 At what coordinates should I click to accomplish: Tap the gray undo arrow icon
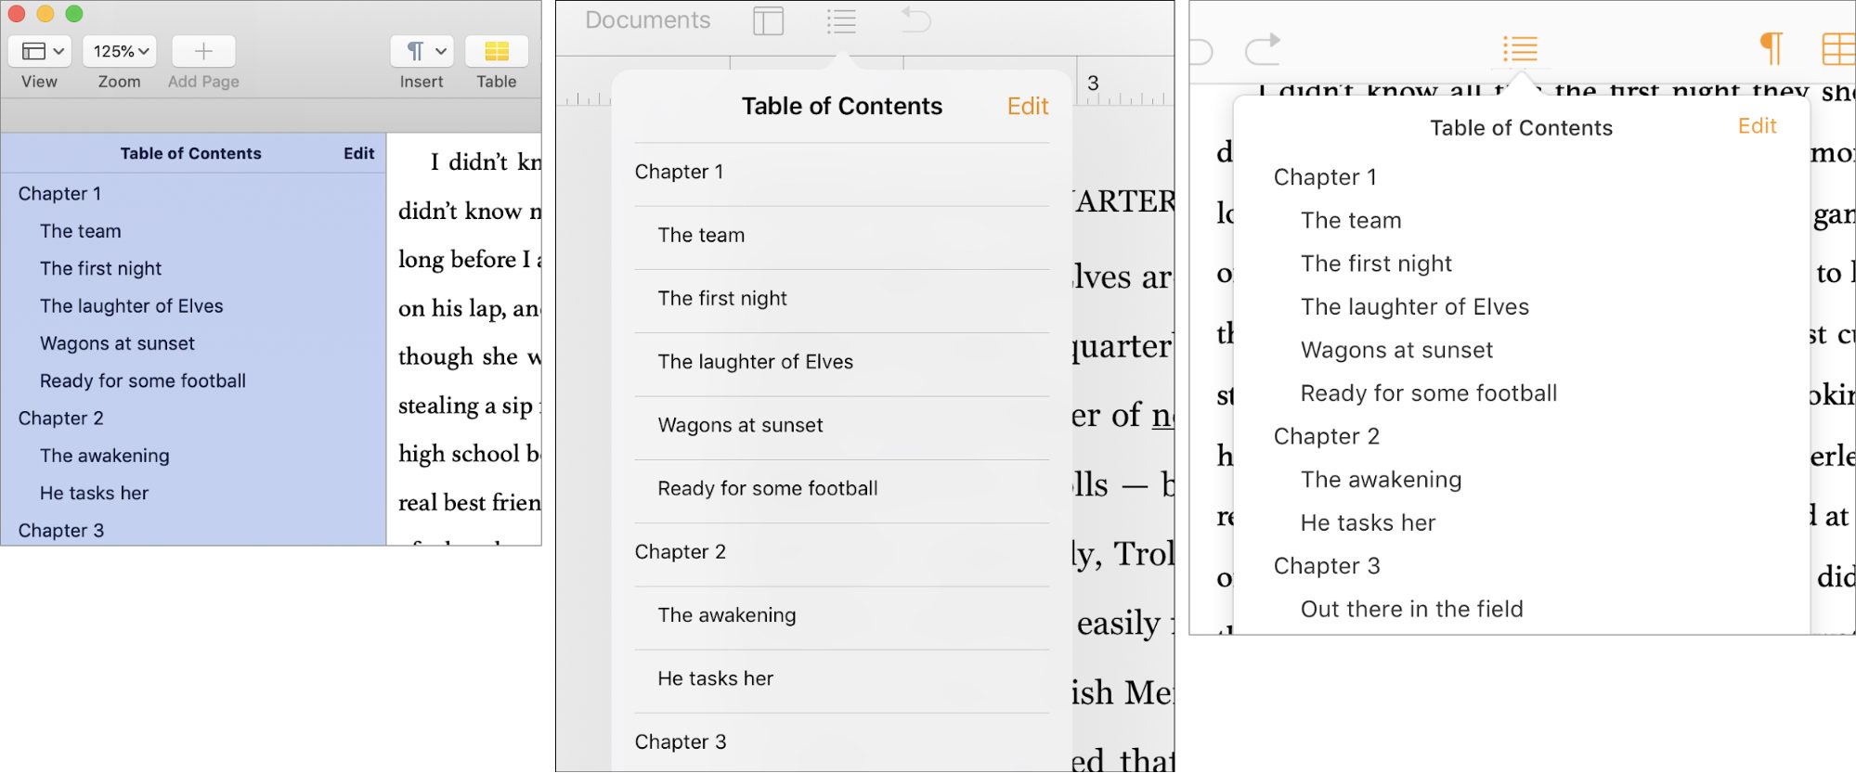pos(915,19)
